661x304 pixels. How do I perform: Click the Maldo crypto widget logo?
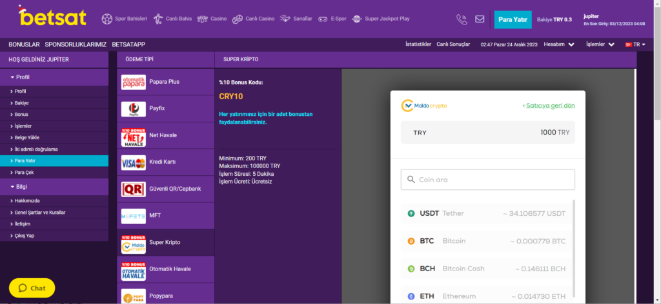424,106
